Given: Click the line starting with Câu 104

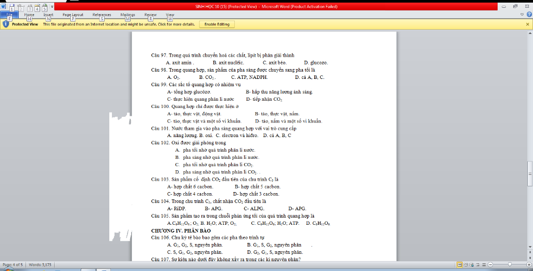Looking at the screenshot, I should (208, 201).
